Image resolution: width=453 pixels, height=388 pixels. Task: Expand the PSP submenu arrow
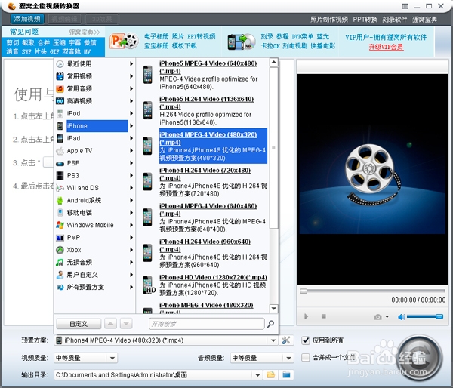pos(131,163)
